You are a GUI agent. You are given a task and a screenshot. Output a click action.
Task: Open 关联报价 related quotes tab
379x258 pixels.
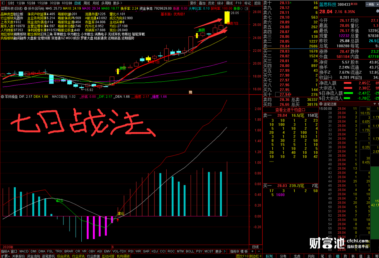click(x=19, y=256)
